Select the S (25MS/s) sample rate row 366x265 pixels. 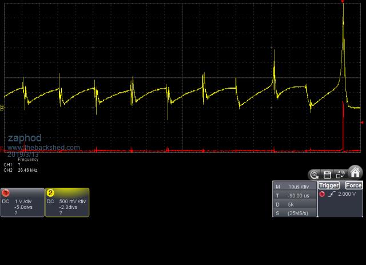coord(295,212)
